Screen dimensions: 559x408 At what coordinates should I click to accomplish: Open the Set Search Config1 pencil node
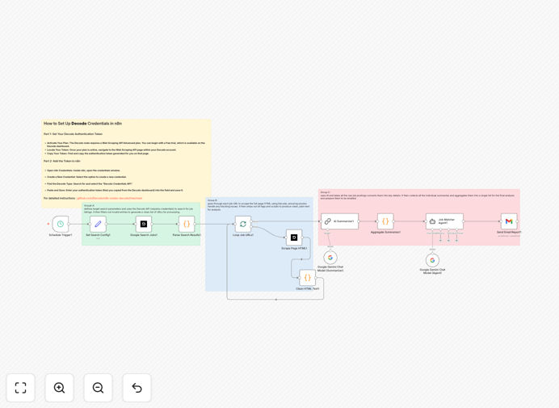98,224
